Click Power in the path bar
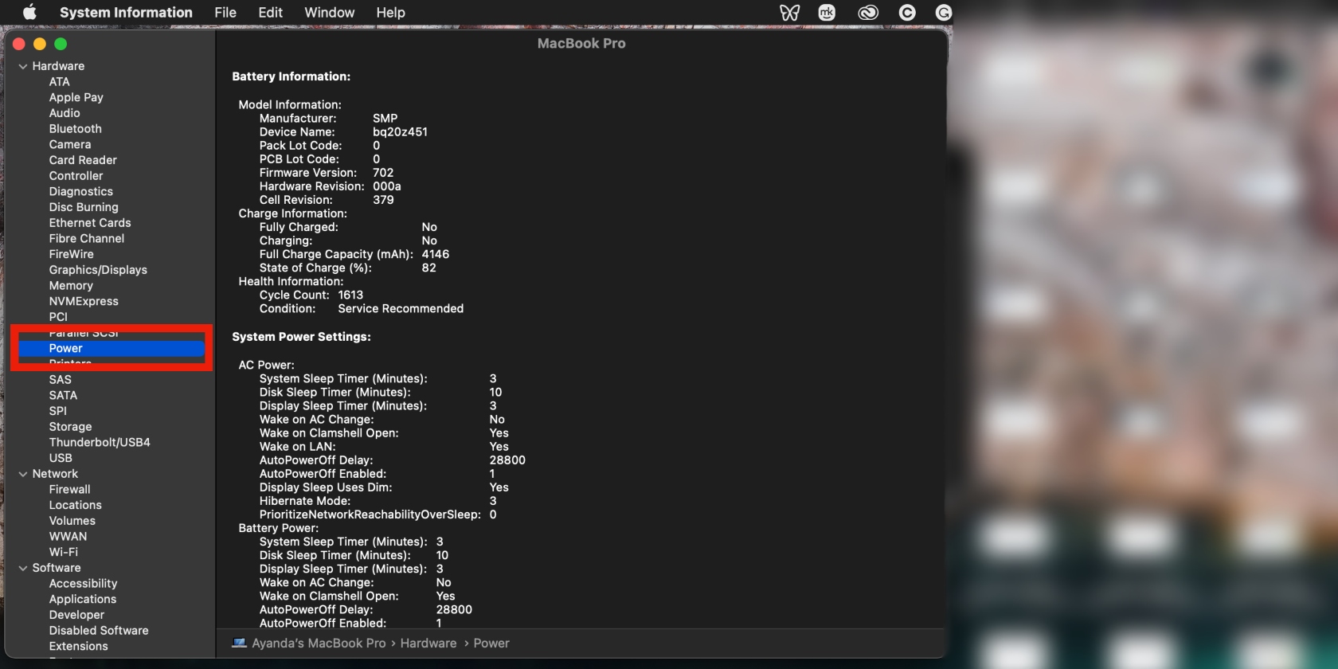The image size is (1338, 669). click(491, 643)
